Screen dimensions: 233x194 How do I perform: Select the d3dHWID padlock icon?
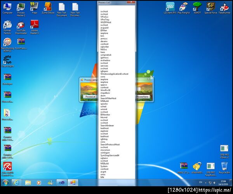click(197, 168)
